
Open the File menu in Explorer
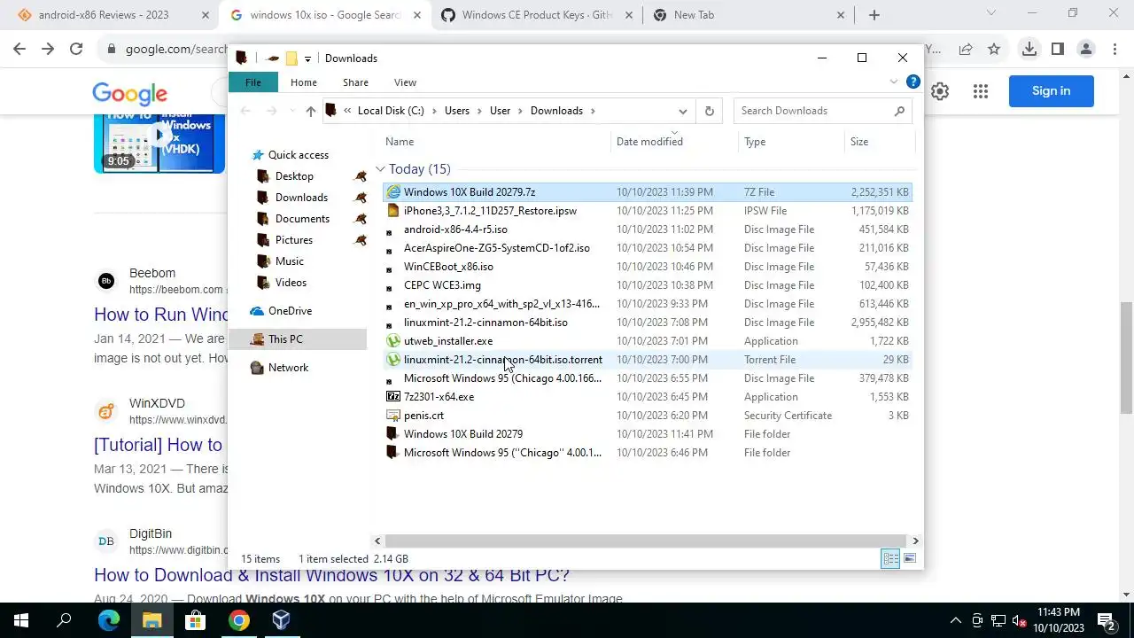253,82
